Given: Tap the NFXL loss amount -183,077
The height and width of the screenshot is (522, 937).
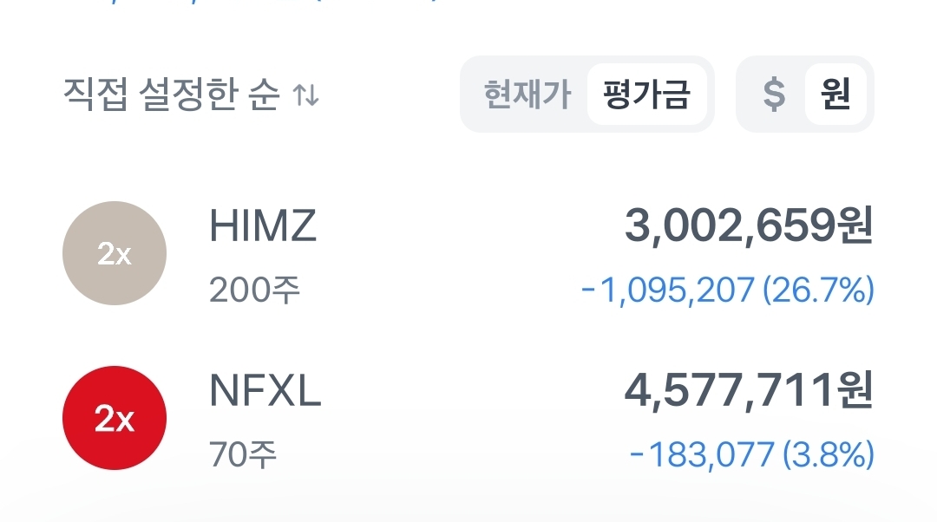Looking at the screenshot, I should point(702,454).
